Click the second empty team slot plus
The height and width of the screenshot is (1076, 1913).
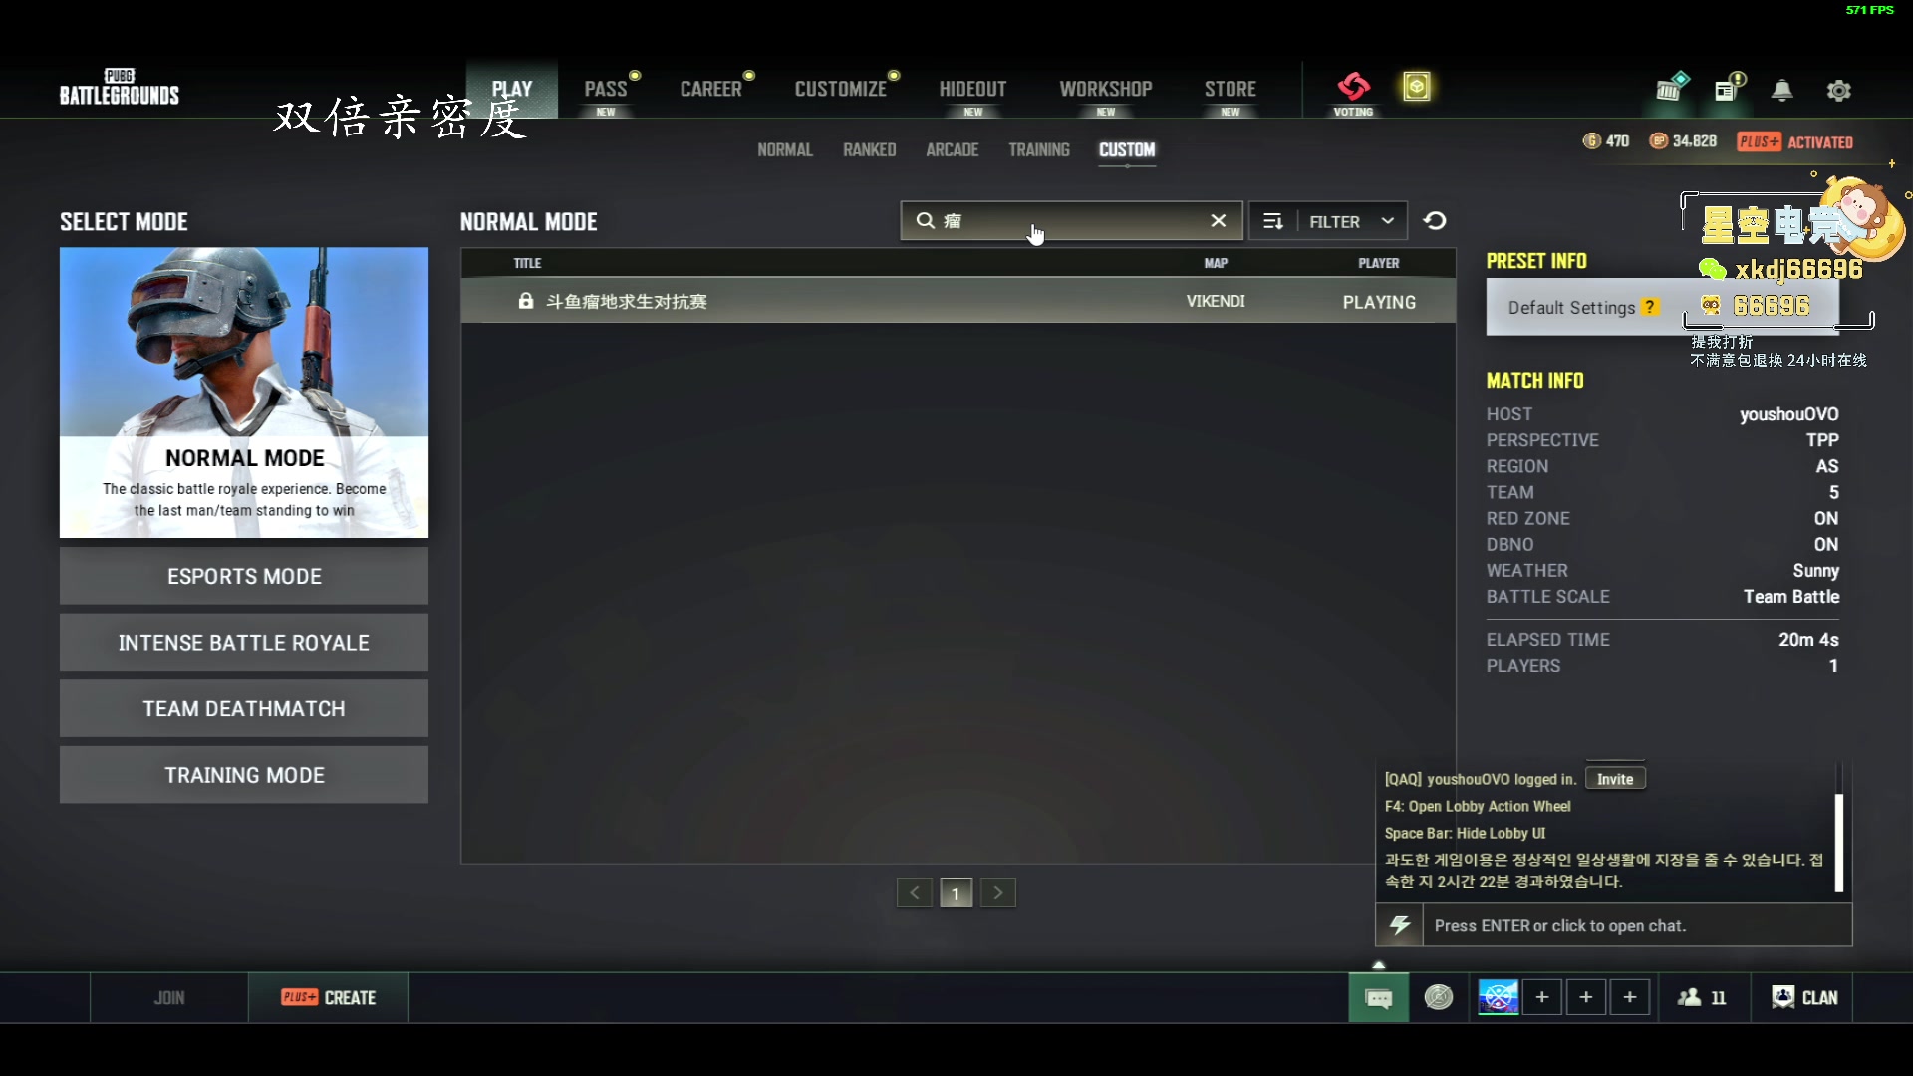1585,997
